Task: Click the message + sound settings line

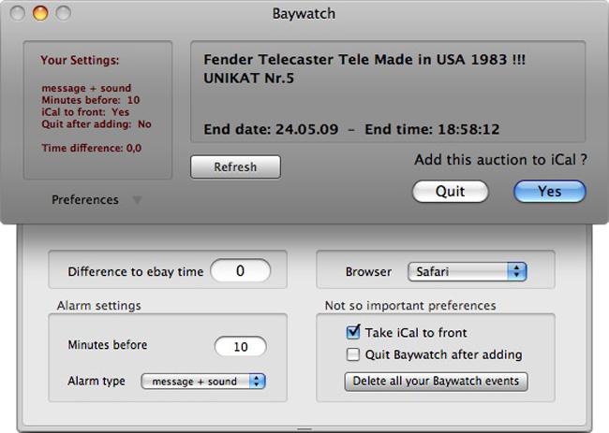Action: [86, 88]
